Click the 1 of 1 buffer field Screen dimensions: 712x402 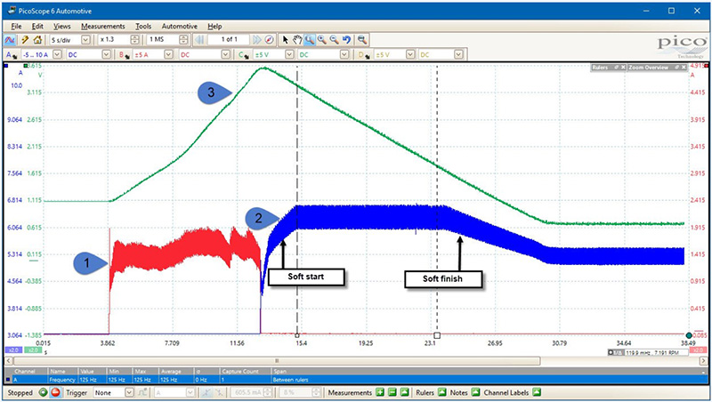click(230, 39)
